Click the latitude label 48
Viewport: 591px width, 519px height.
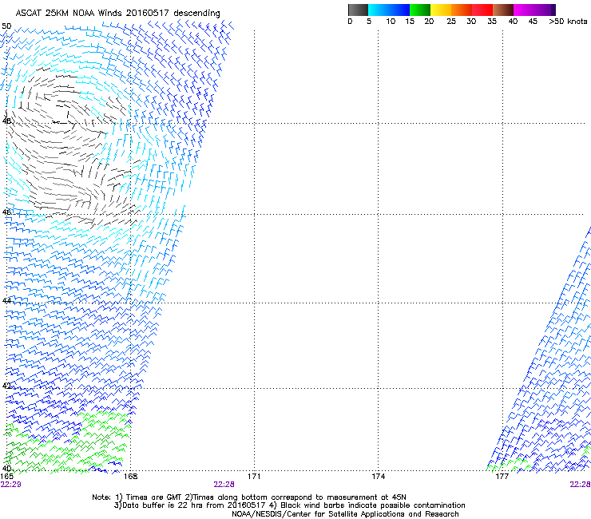coord(6,121)
